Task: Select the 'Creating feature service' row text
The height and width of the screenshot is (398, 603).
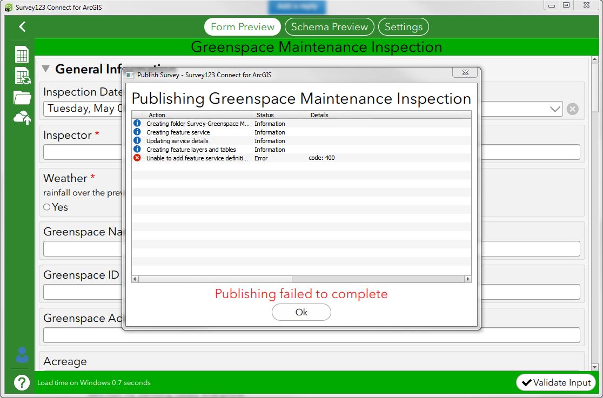Action: pyautogui.click(x=178, y=132)
